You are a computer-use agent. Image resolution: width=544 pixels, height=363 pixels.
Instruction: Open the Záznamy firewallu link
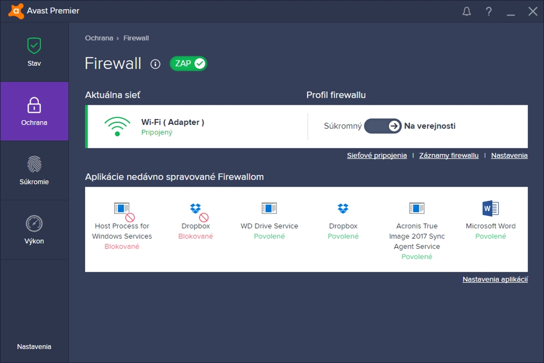point(448,155)
